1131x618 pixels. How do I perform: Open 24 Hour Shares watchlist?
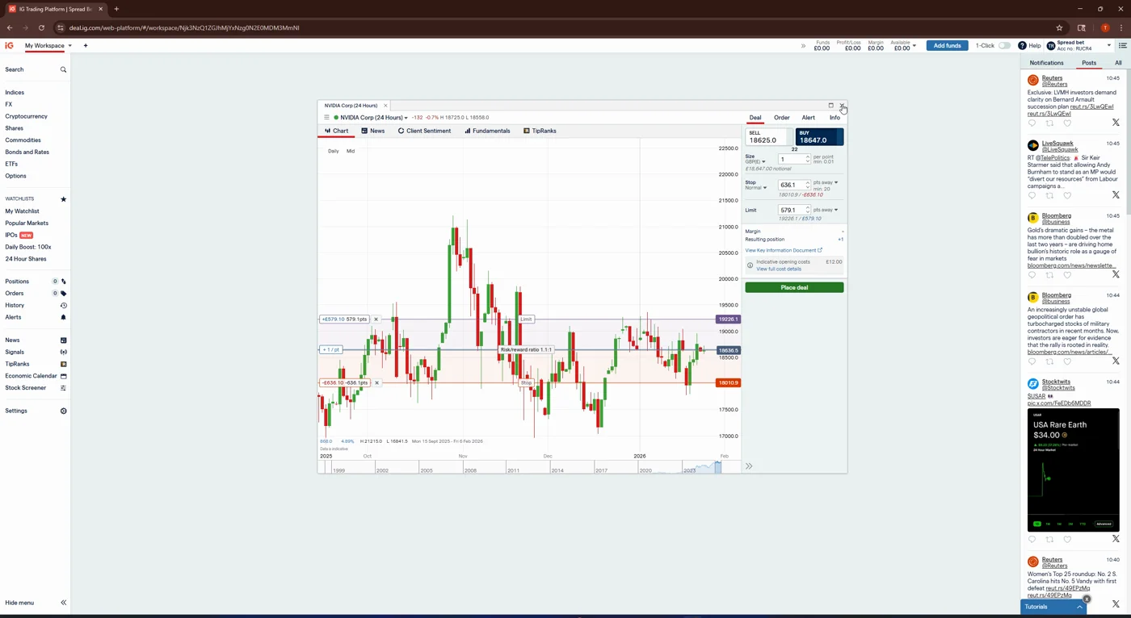click(x=26, y=259)
